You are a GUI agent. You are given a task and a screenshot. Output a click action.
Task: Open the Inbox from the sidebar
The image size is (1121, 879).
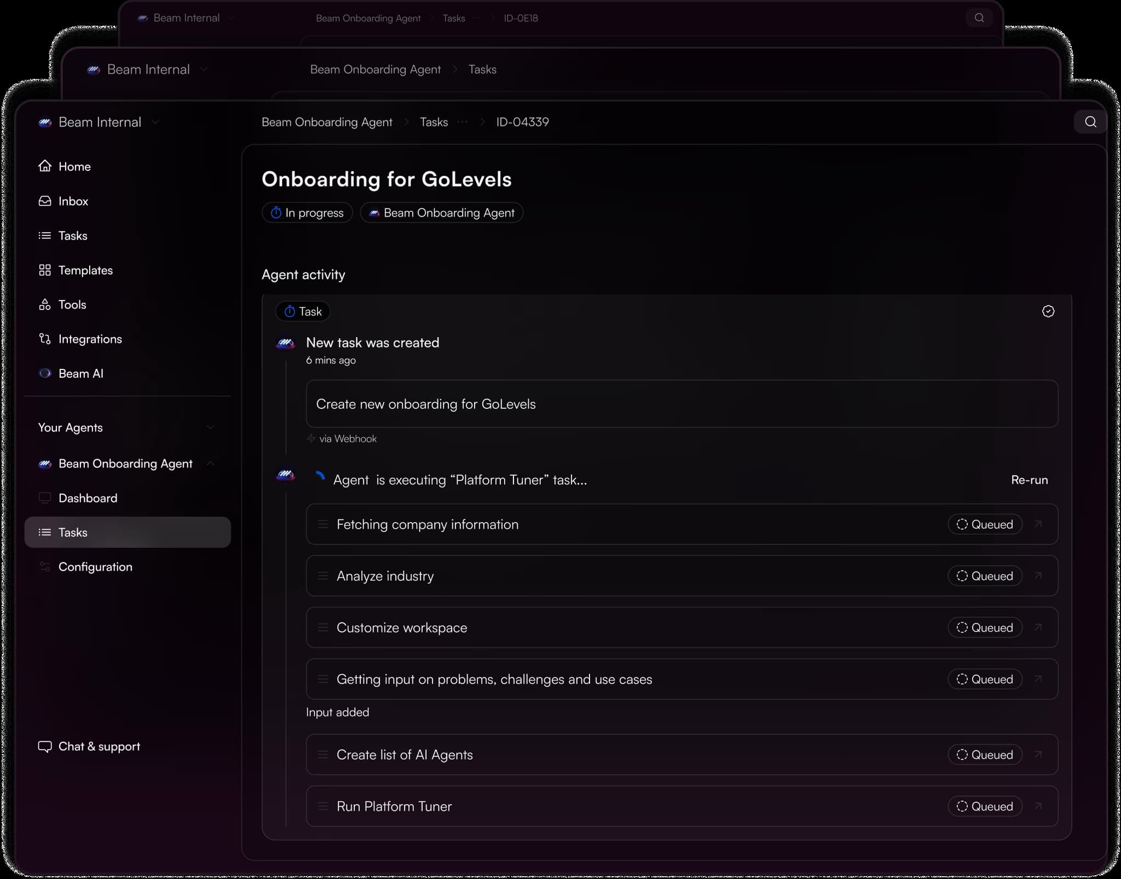(x=73, y=201)
